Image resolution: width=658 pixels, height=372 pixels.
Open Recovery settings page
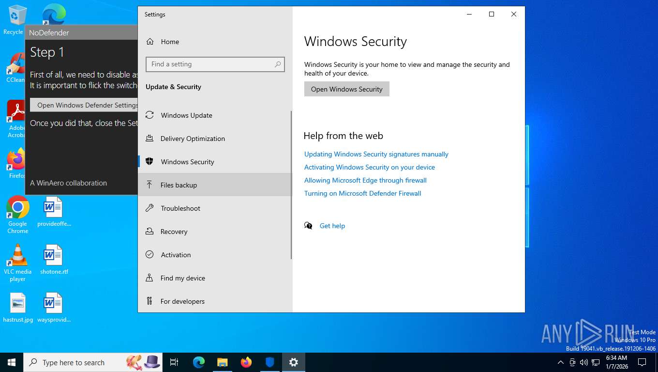point(215,232)
